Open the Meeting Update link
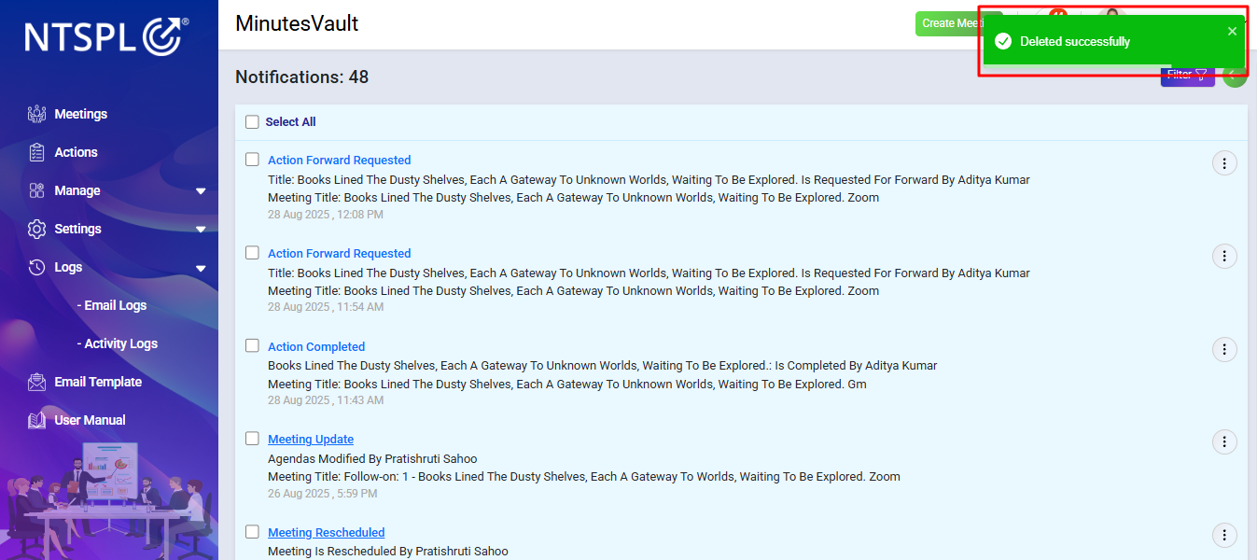This screenshot has height=560, width=1257. [x=311, y=440]
